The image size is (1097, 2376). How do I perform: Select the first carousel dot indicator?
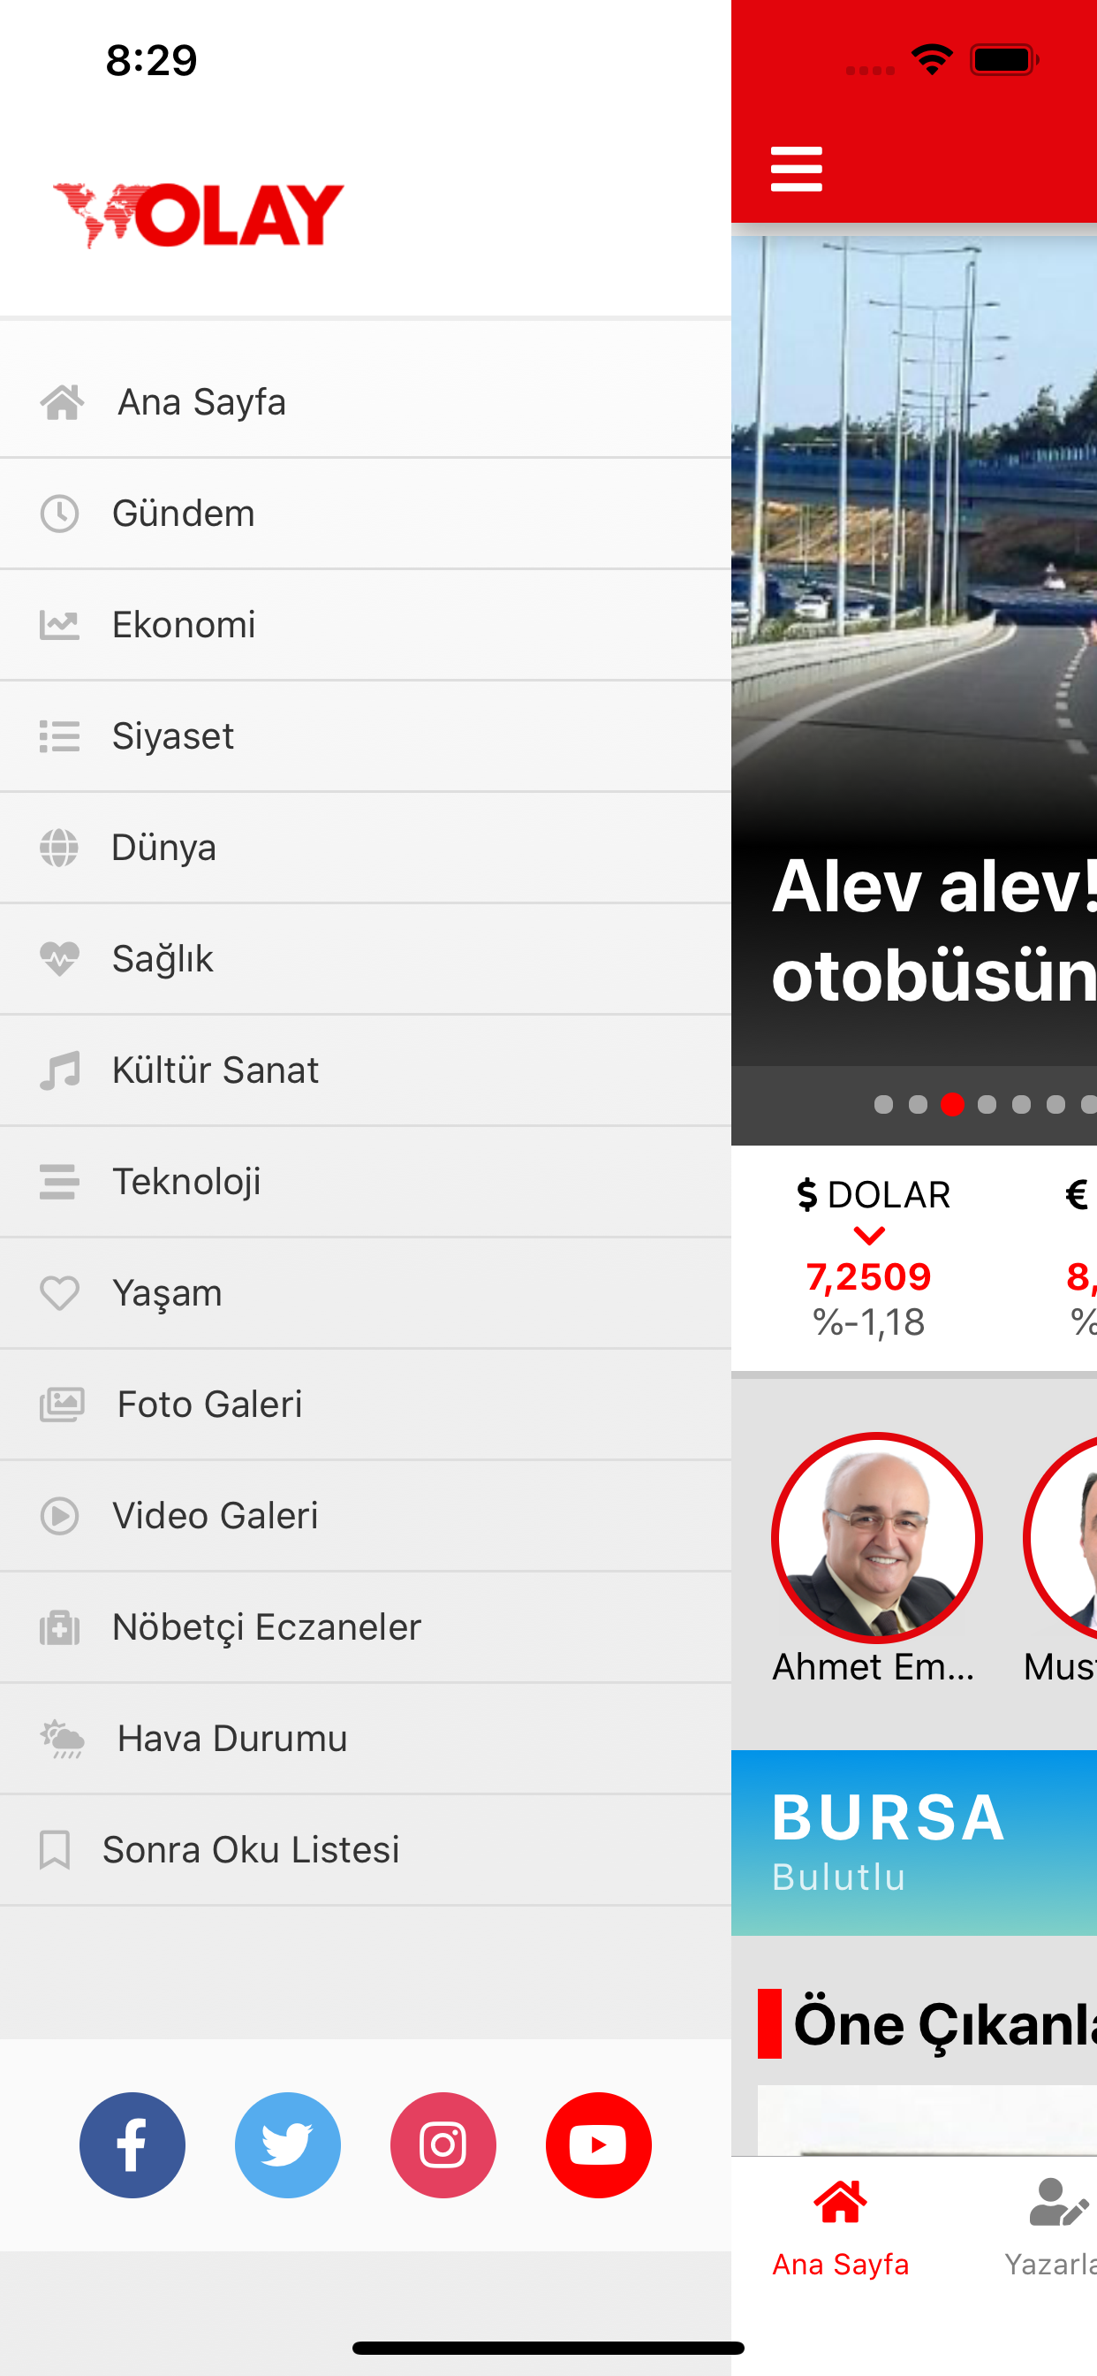coord(883,1104)
